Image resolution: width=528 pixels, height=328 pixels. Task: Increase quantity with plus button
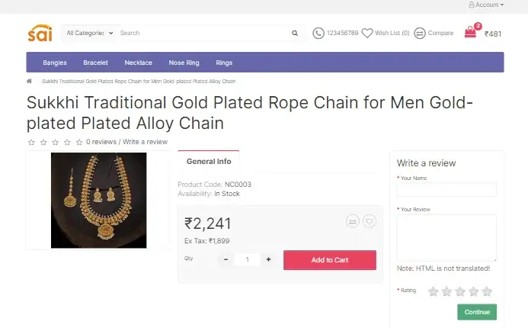point(268,259)
